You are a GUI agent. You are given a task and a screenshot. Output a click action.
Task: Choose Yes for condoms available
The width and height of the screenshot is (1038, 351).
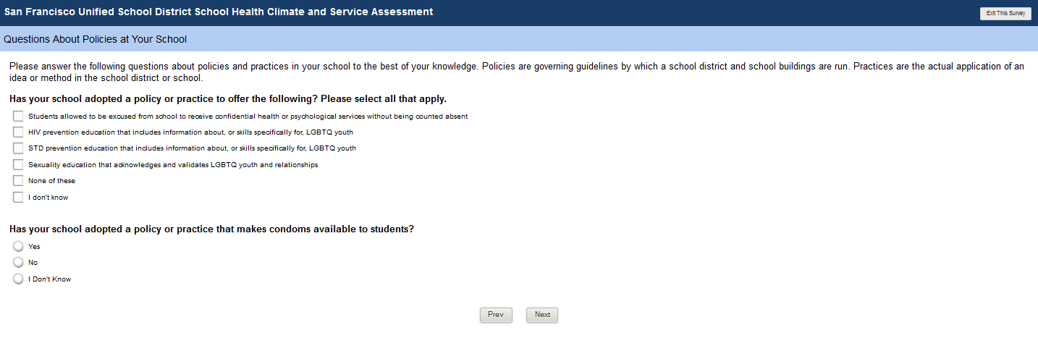(18, 246)
